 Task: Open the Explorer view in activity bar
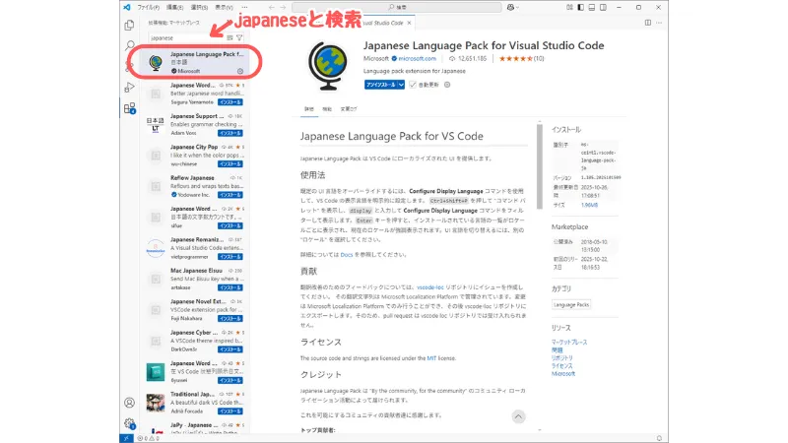pyautogui.click(x=130, y=24)
